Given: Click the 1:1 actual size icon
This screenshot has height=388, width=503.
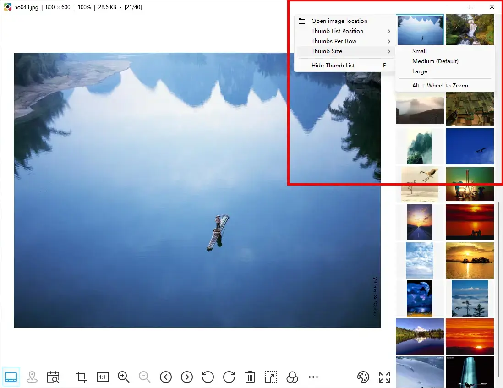Looking at the screenshot, I should tap(102, 377).
